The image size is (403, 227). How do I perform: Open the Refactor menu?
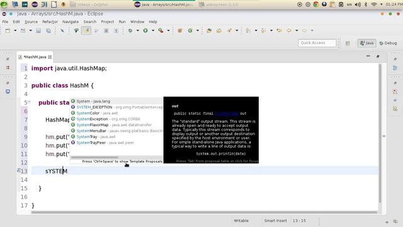coord(50,22)
